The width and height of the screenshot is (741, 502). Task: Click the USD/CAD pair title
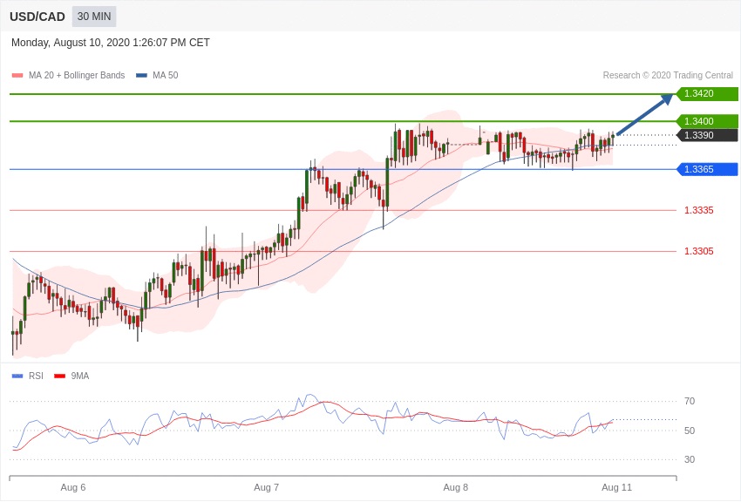37,17
